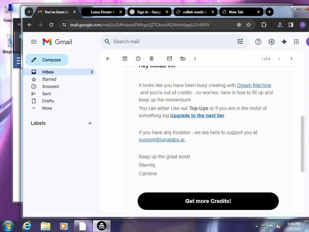Open Windows Explorer folder in taskbar
Image resolution: width=309 pixels, height=232 pixels.
(46, 226)
